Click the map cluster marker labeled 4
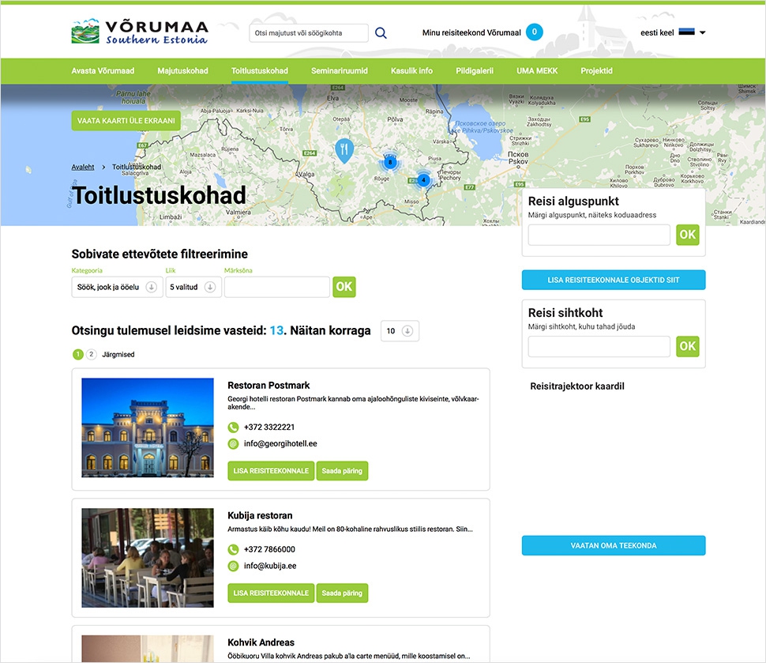 423,180
